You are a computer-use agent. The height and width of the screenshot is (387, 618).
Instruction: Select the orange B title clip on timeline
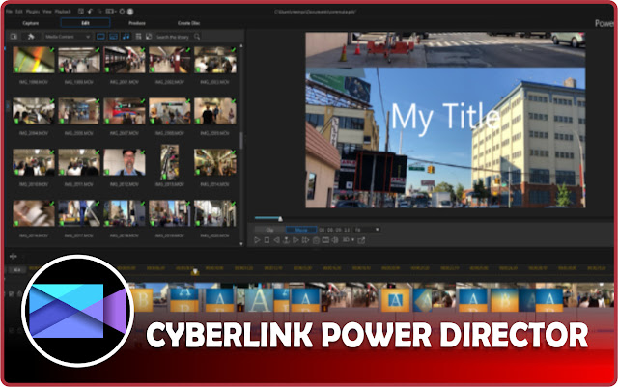[142, 299]
